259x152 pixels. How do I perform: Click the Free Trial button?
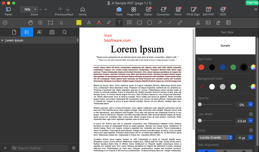pyautogui.click(x=252, y=3)
